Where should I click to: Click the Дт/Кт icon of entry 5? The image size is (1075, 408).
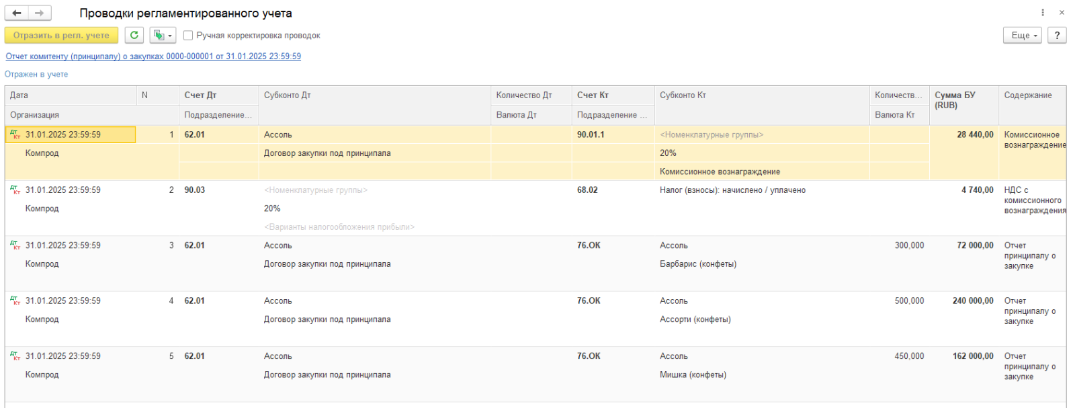(x=15, y=356)
